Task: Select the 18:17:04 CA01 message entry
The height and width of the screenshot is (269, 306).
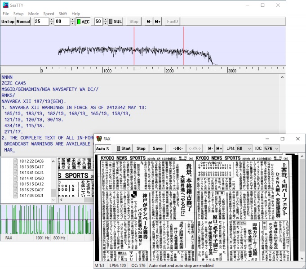Action: point(31,196)
